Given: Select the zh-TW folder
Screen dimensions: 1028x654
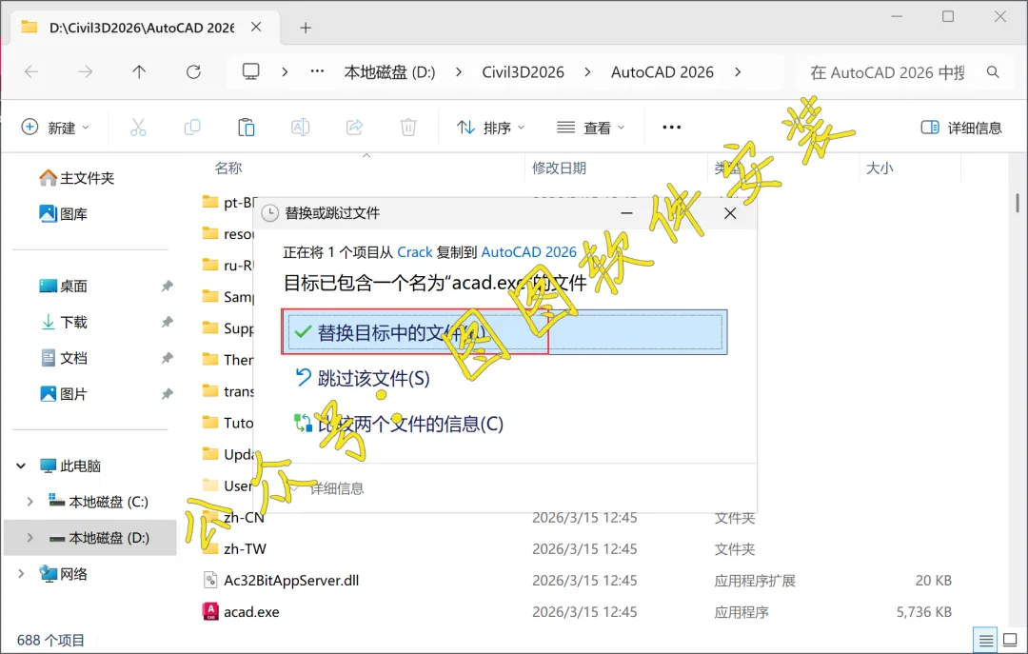Looking at the screenshot, I should 577,549.
